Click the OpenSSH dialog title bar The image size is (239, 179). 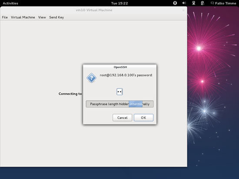[x=120, y=67]
